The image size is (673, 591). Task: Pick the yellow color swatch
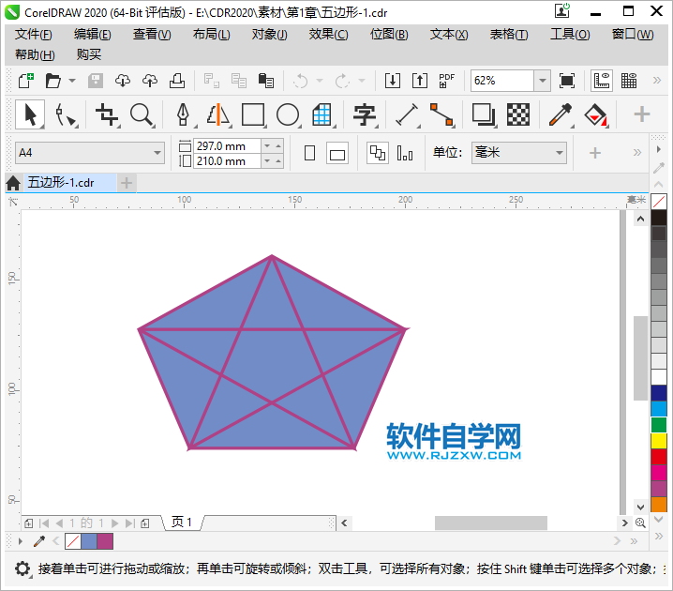pos(659,441)
